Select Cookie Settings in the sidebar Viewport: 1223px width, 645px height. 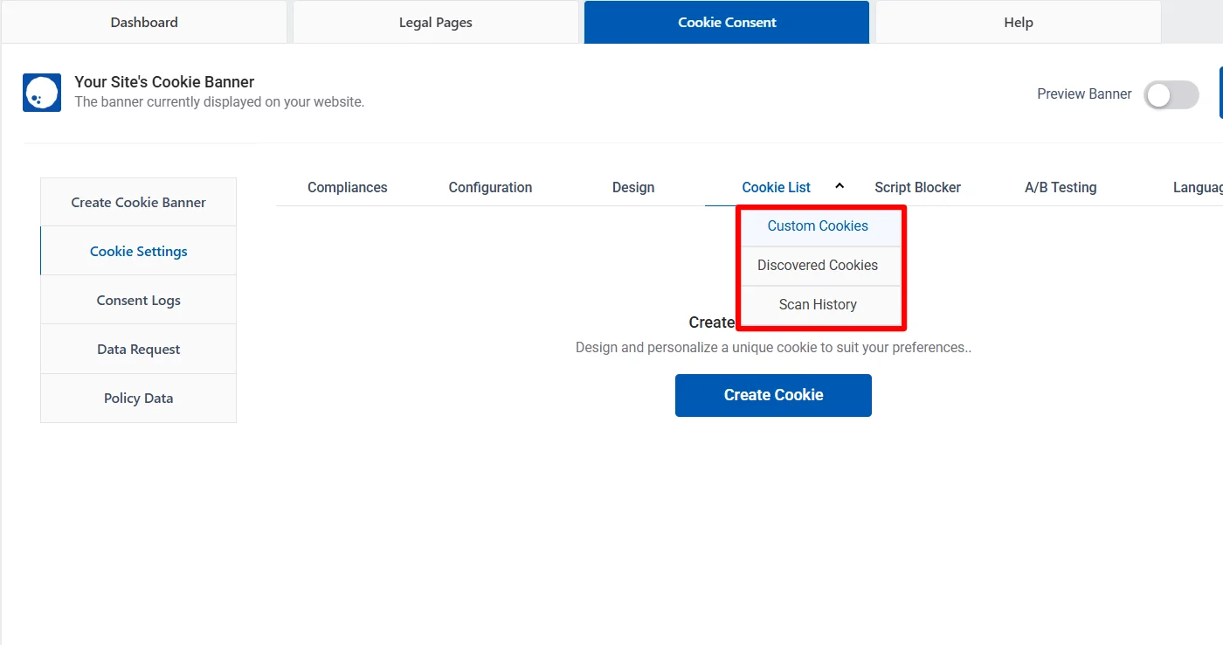138,251
